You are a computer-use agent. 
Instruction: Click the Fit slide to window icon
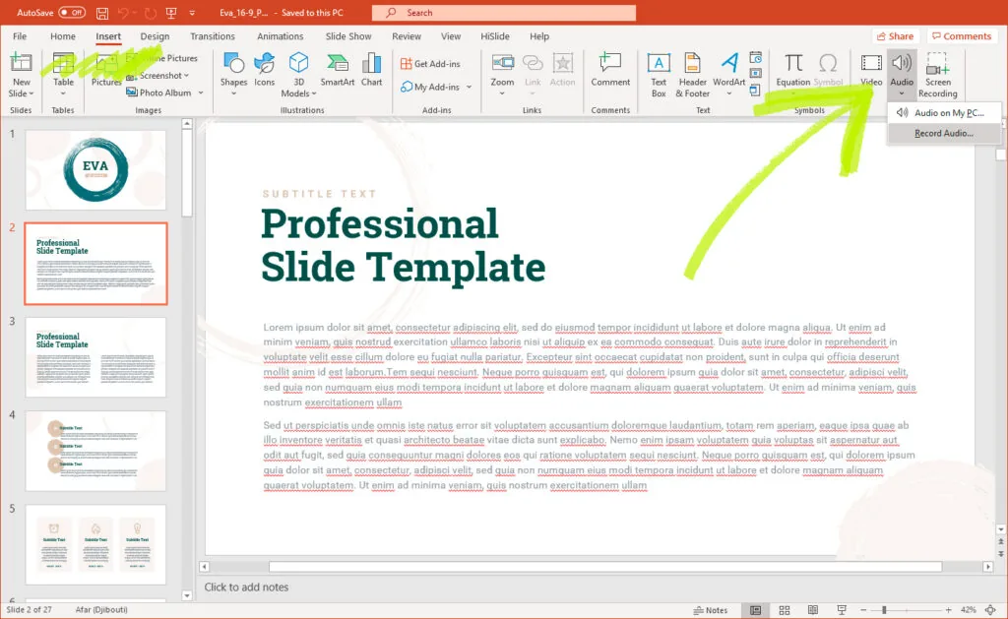tap(990, 610)
